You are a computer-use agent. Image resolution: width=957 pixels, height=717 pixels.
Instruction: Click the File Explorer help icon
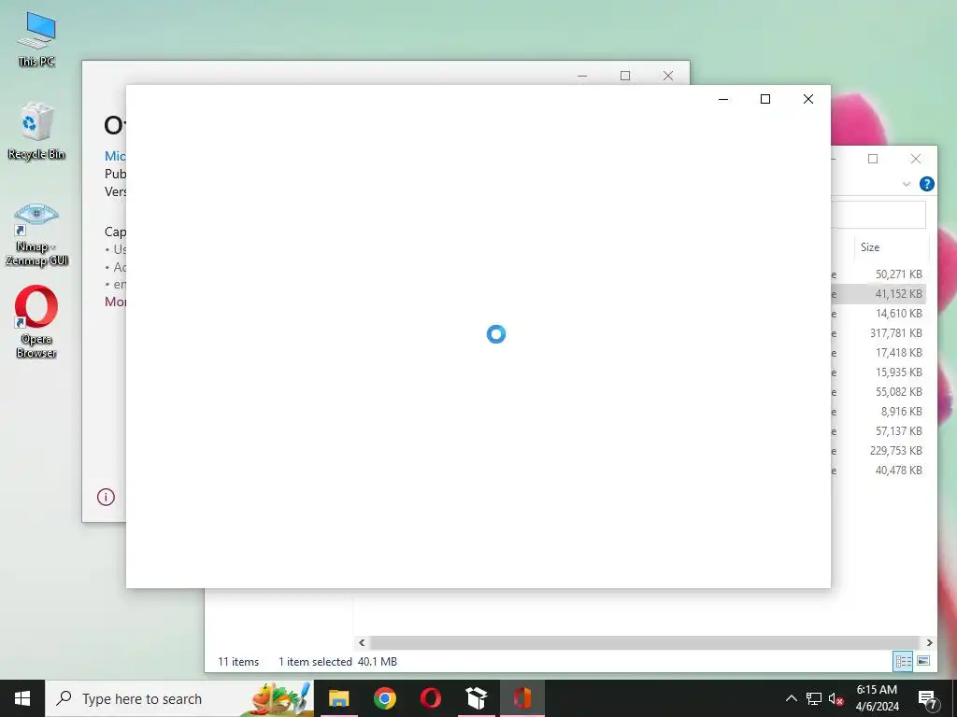[926, 184]
